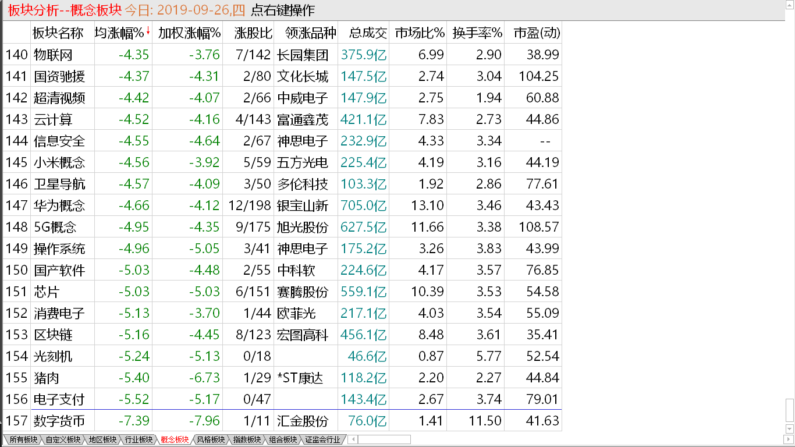Click leading stock 旭光股份
The image size is (795, 447).
coord(303,227)
